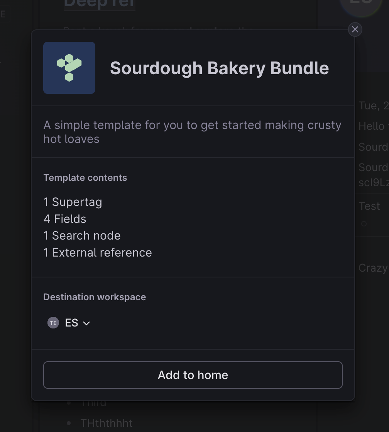Viewport: 389px width, 432px height.
Task: Close the Sourdough Bakery Bundle dialog
Action: pos(355,29)
